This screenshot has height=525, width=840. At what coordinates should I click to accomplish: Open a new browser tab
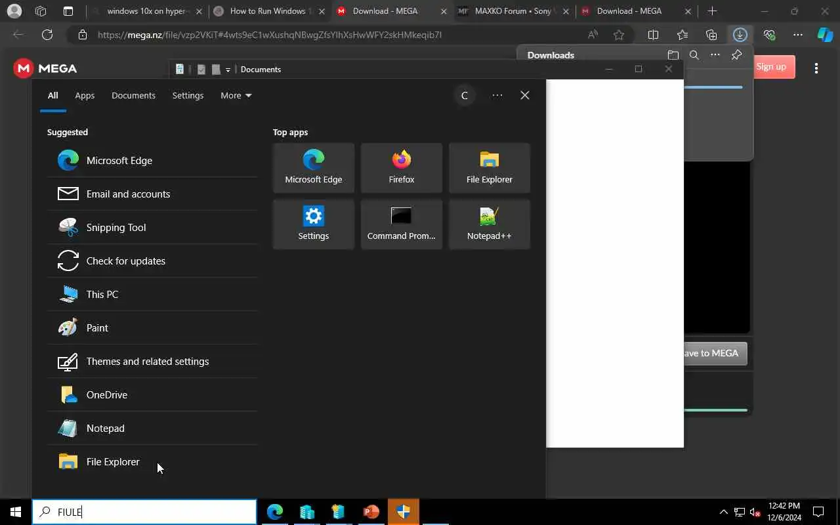tap(712, 11)
